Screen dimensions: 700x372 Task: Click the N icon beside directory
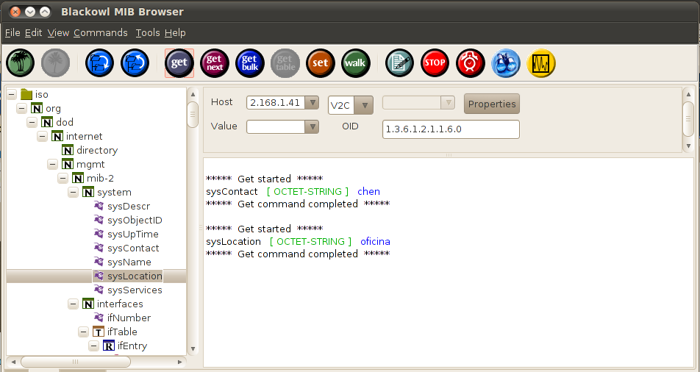click(68, 150)
